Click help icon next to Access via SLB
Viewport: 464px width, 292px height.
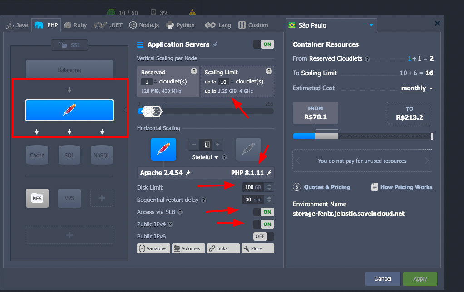pos(180,212)
